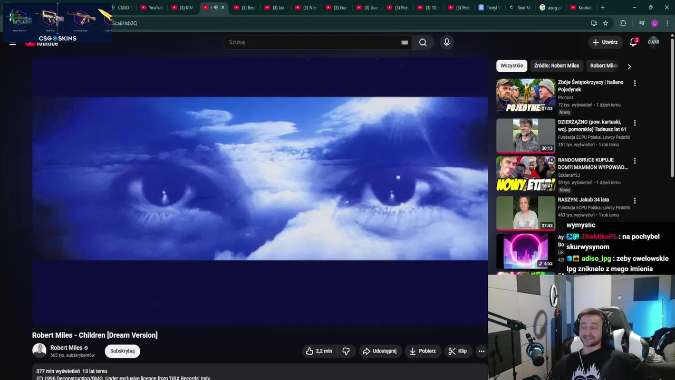Click the install/cast icon in address bar
Viewport: 675px width, 380px height.
point(594,23)
